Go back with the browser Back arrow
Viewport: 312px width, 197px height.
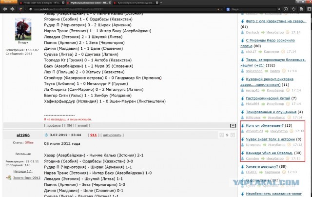[x=5, y=9]
